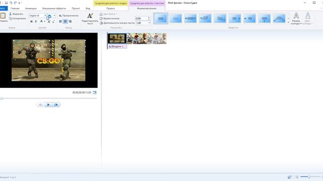Screen dimensions: 323x181
Task: Click the start time spinner arrows
Action: (149, 19)
